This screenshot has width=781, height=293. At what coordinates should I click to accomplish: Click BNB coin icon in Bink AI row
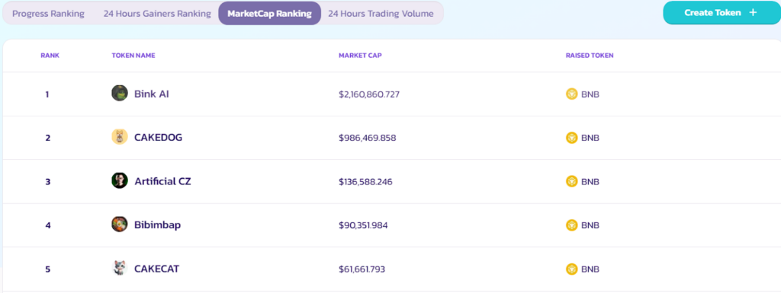click(572, 94)
